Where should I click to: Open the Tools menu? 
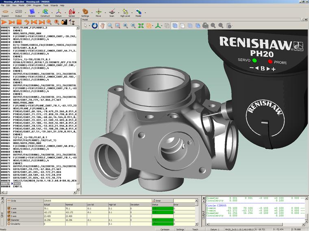point(46,6)
